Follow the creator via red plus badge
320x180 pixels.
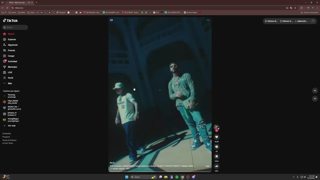(216, 130)
